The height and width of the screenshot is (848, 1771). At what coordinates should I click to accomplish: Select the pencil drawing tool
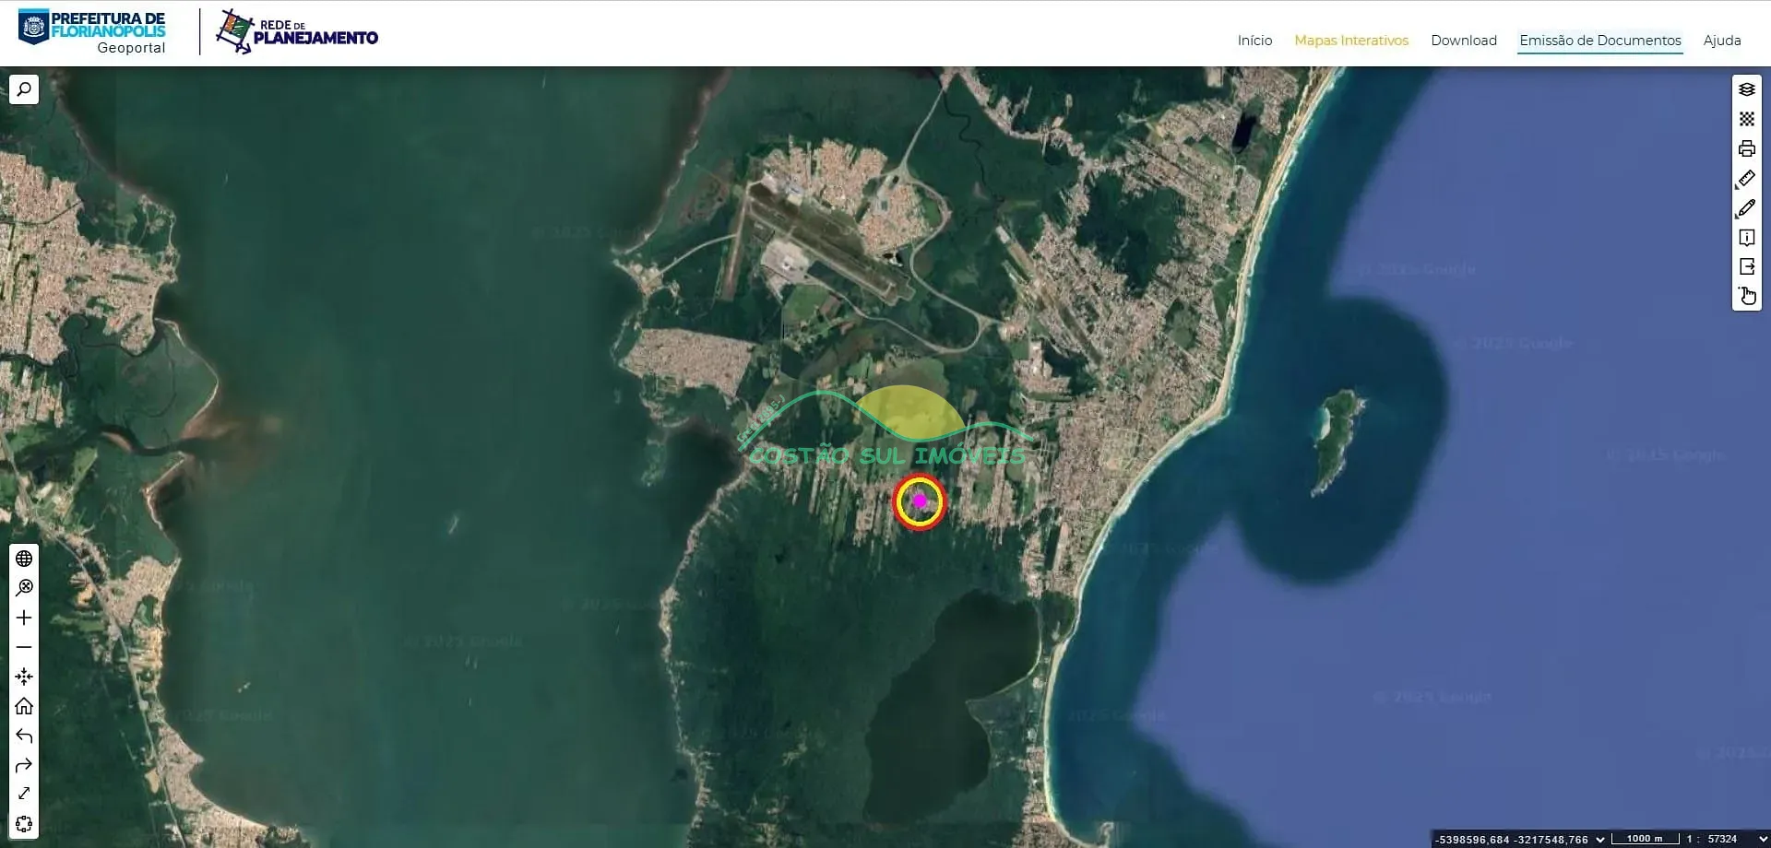click(x=1746, y=208)
